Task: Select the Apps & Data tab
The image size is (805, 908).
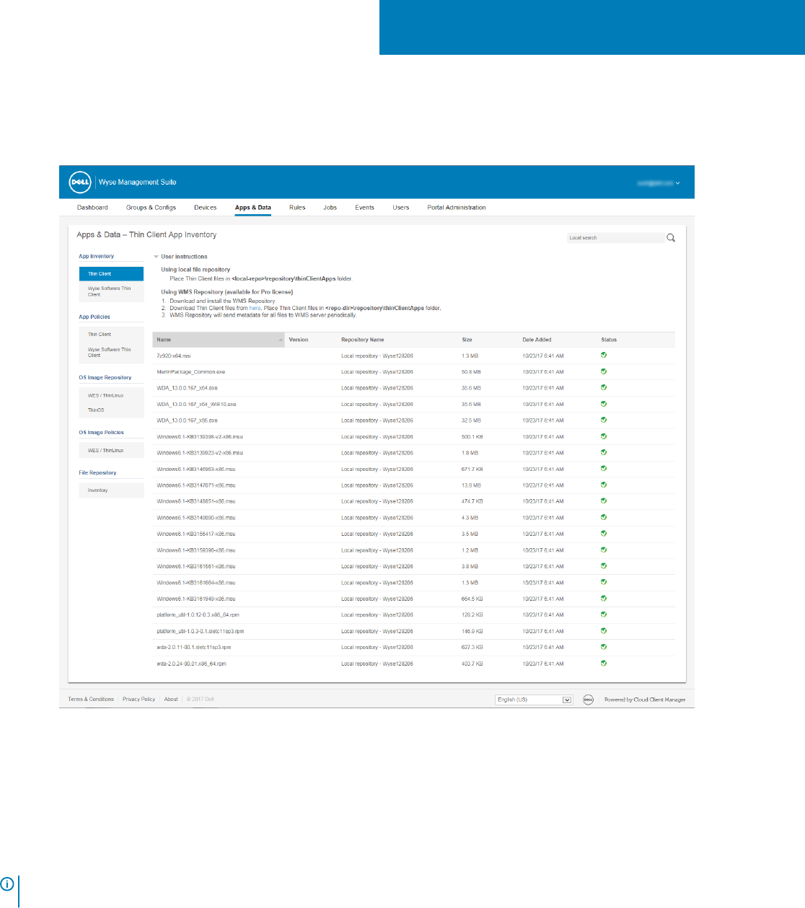Action: [x=253, y=208]
